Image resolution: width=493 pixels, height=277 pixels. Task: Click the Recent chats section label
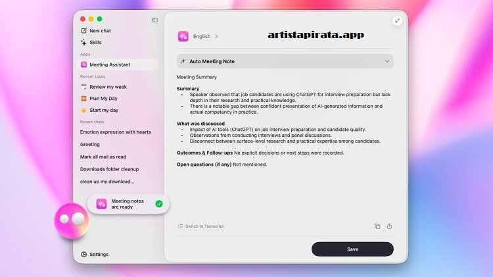[x=92, y=122]
